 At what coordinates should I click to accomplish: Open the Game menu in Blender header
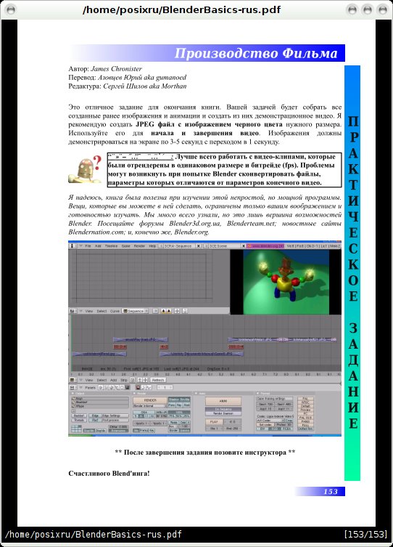click(125, 246)
